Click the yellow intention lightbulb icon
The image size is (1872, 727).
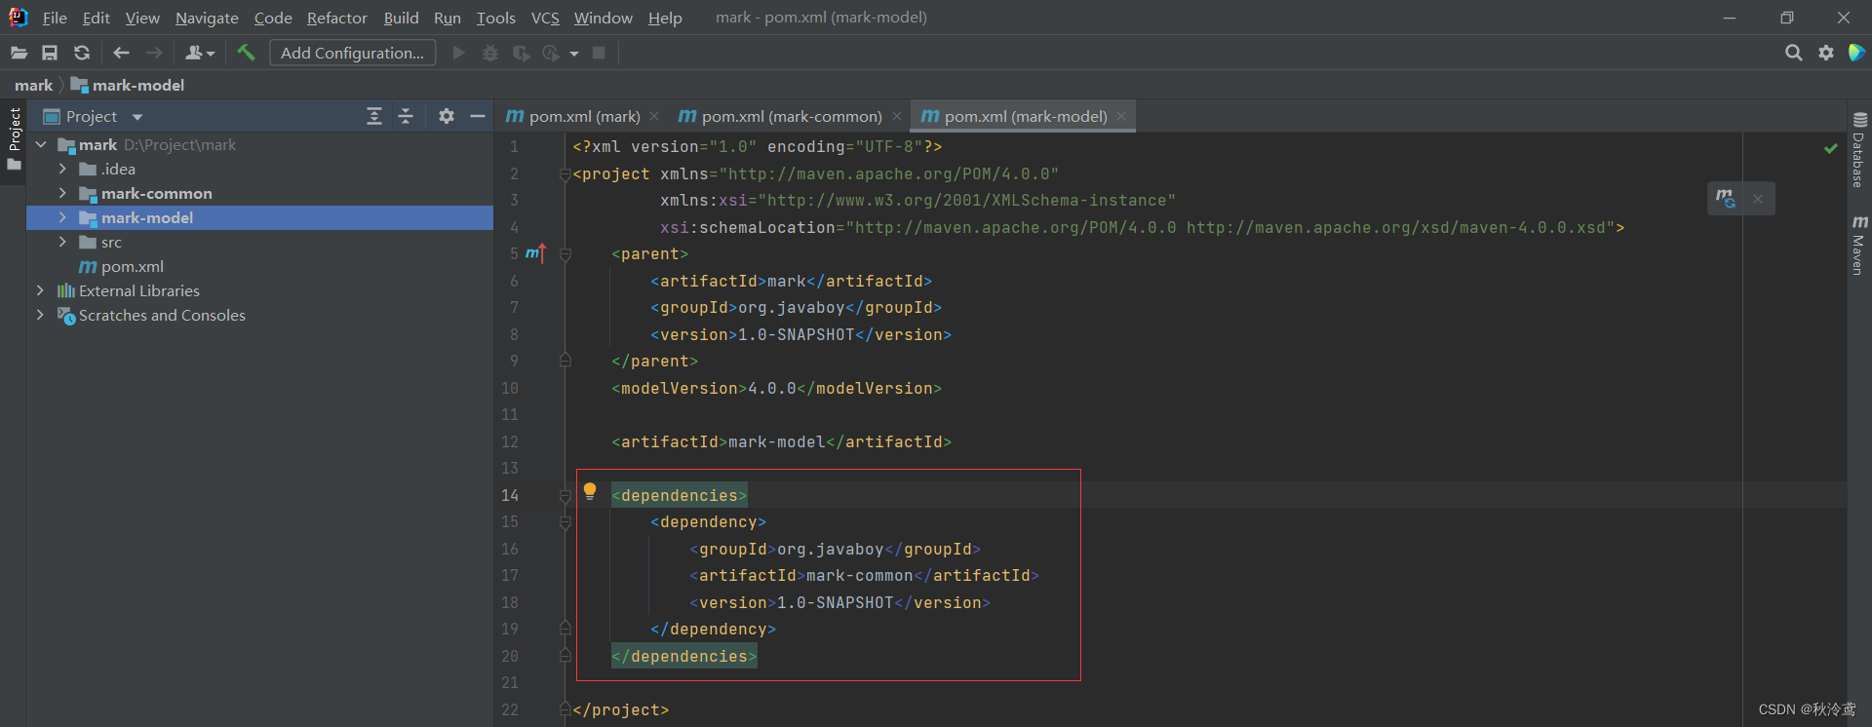click(590, 491)
